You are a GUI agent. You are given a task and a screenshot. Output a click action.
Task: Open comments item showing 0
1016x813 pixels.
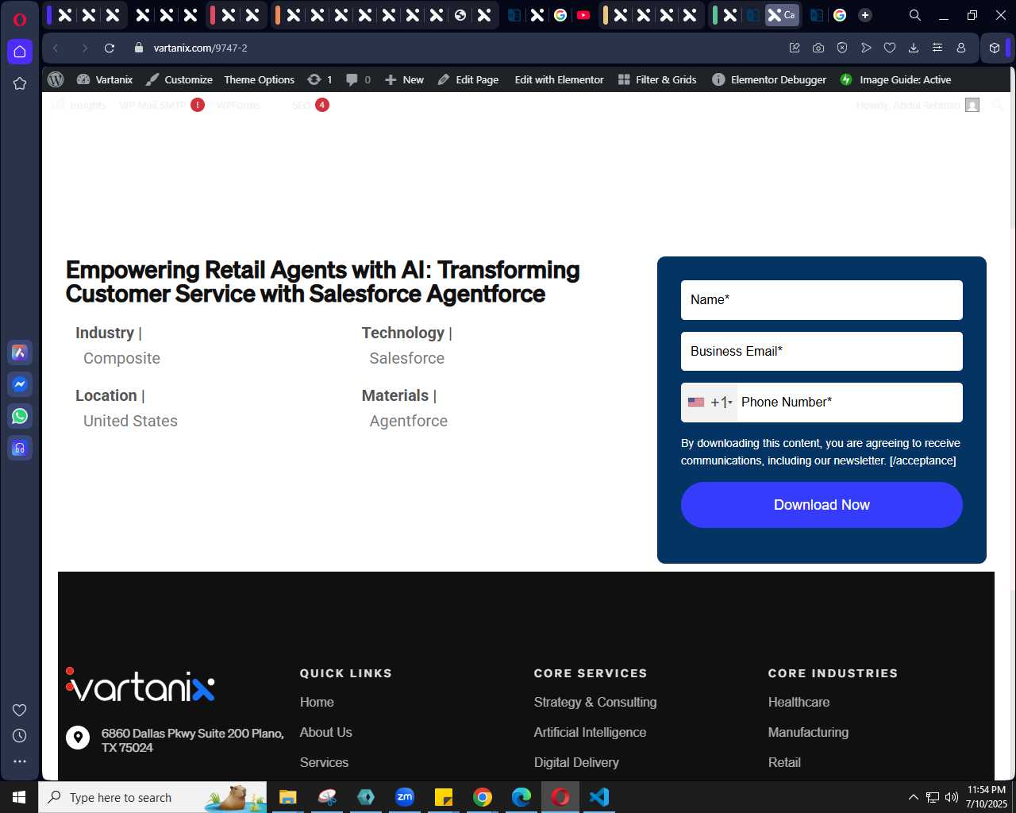pyautogui.click(x=359, y=79)
